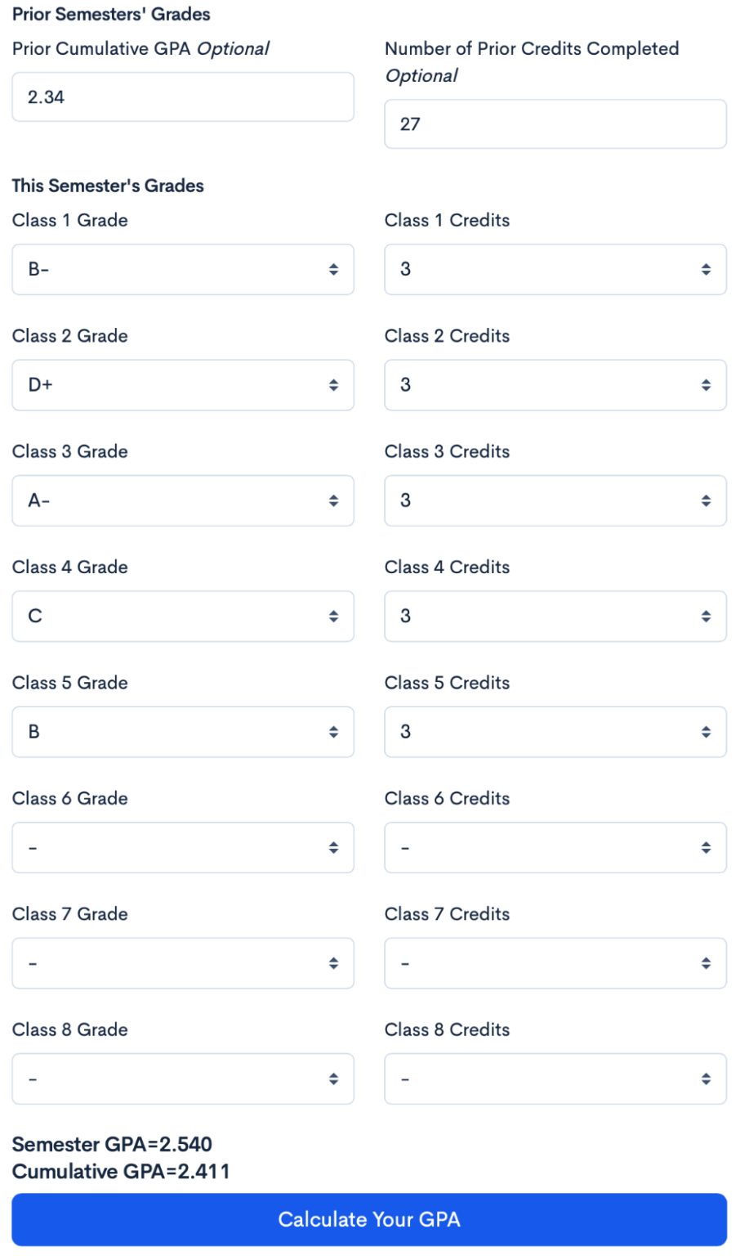This screenshot has height=1256, width=740.
Task: Click the Class 1 Grade stepper arrows
Action: [x=334, y=269]
